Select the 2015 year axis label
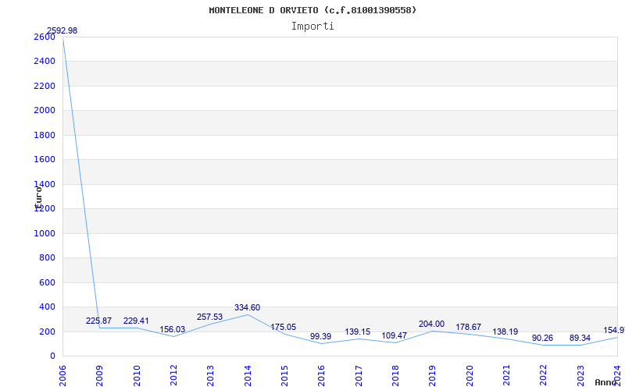Screen dimensions: 625x390 click(284, 376)
